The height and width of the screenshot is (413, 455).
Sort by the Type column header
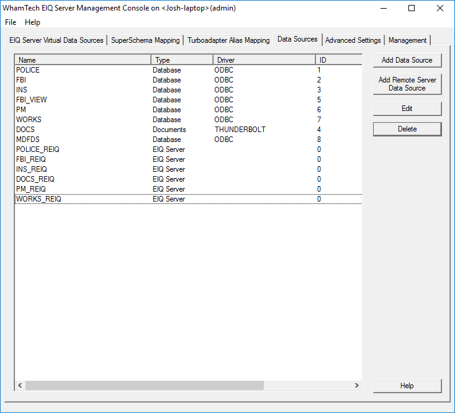182,60
